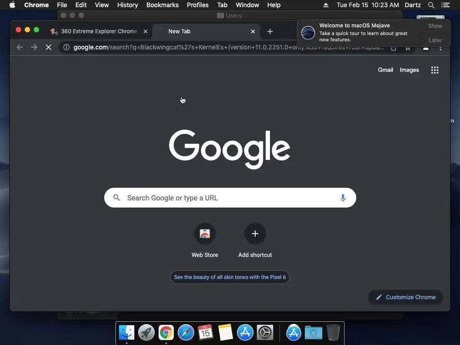Start voice search with the microphone

[343, 198]
